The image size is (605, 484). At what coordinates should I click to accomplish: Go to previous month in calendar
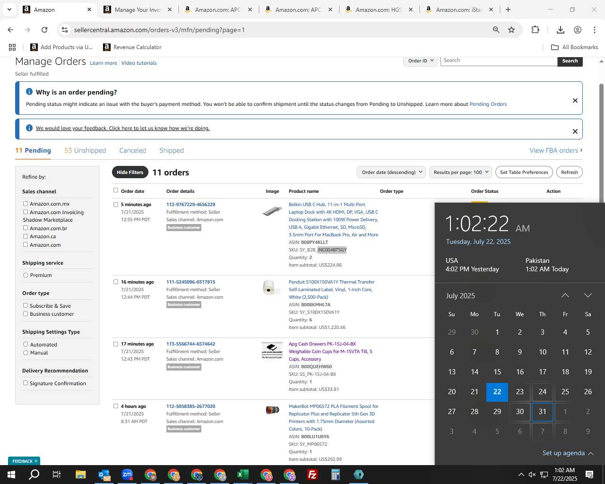pyautogui.click(x=565, y=295)
